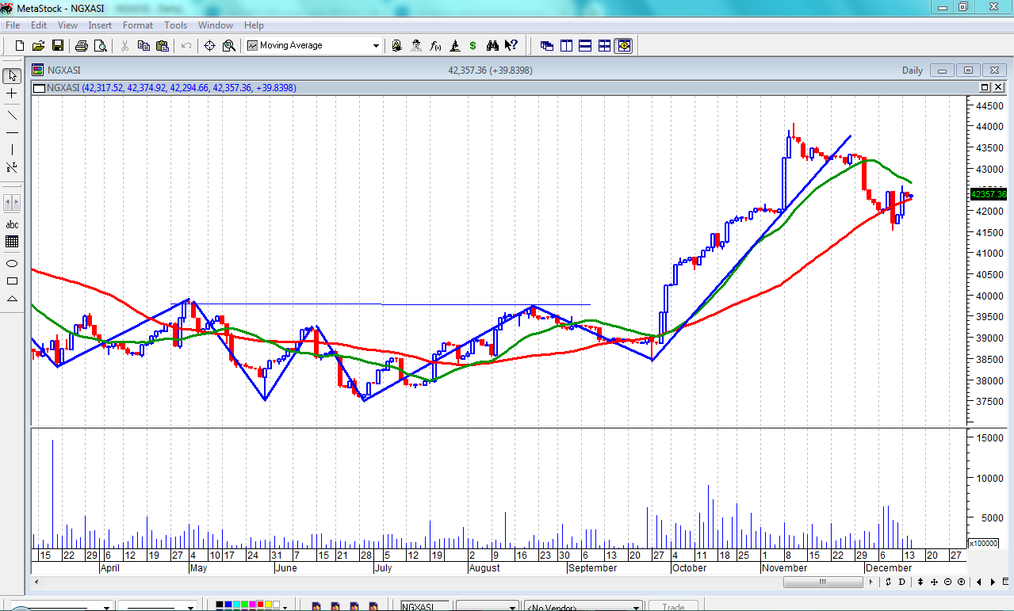
Task: Toggle the highlighted rightmost window layout button
Action: pyautogui.click(x=624, y=46)
